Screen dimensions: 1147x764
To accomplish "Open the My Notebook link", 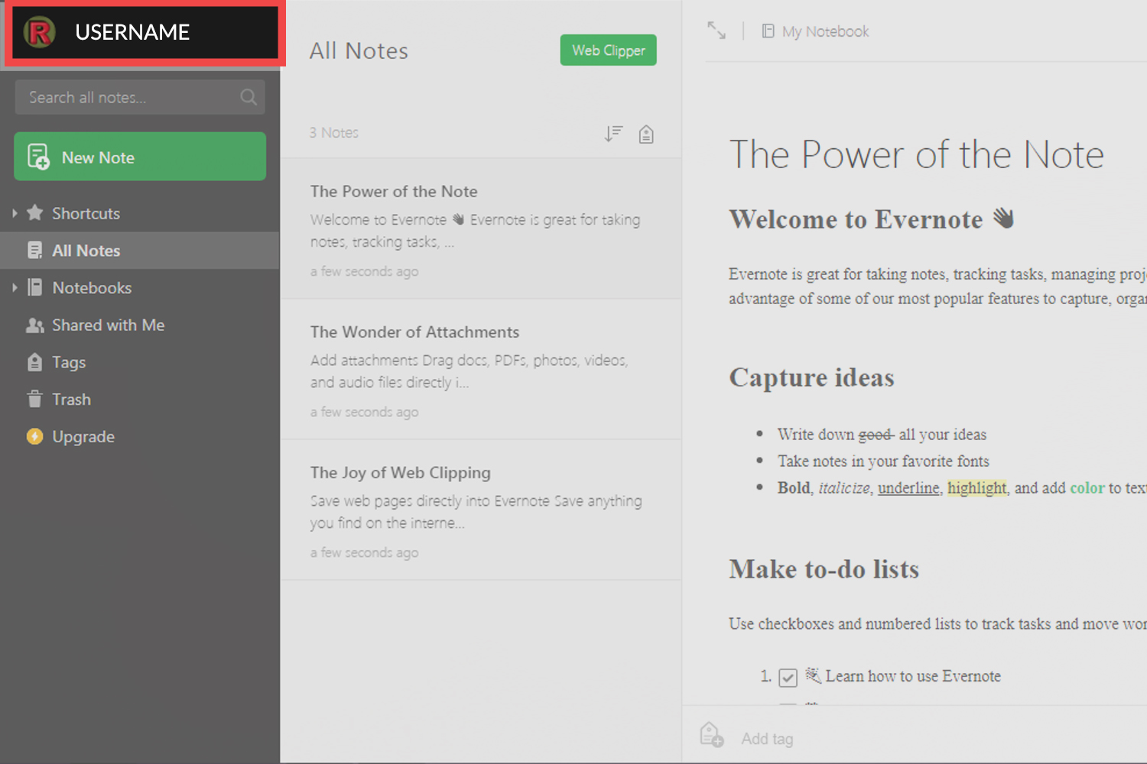I will [x=825, y=31].
